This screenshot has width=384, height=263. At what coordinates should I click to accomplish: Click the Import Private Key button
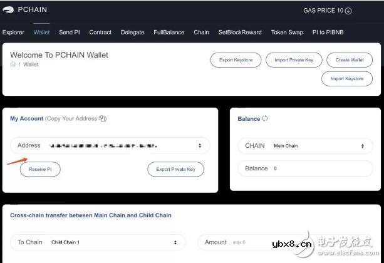pos(294,60)
